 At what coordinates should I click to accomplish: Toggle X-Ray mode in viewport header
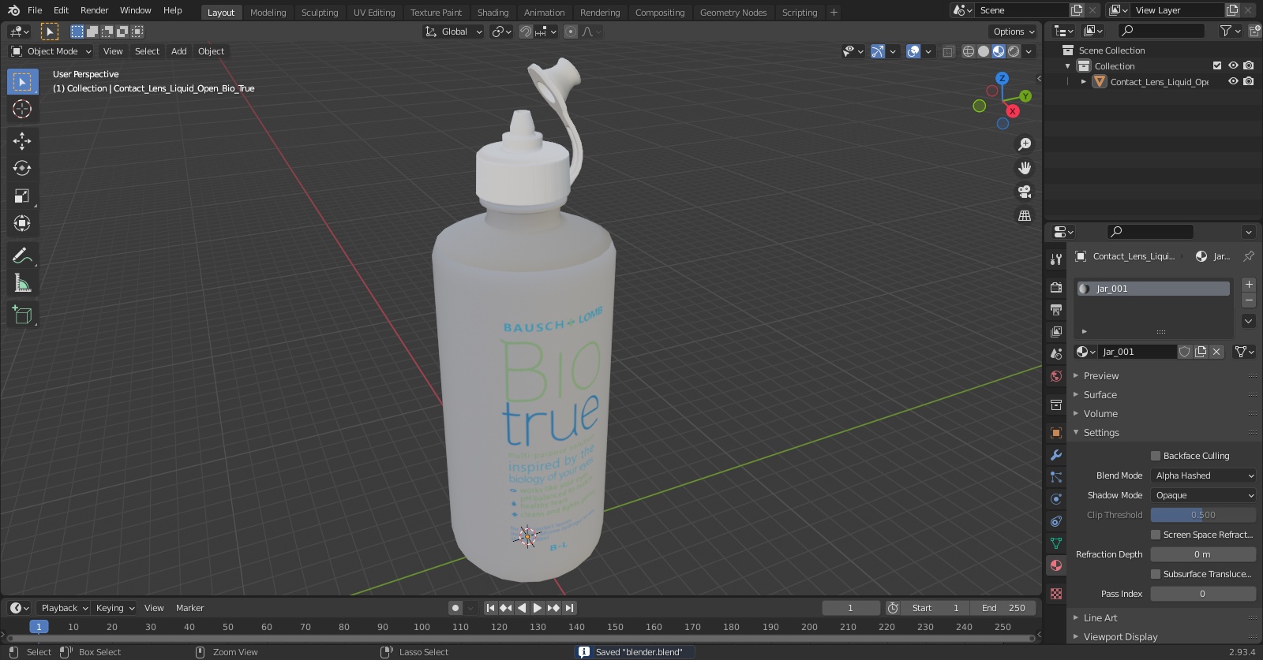pyautogui.click(x=949, y=51)
